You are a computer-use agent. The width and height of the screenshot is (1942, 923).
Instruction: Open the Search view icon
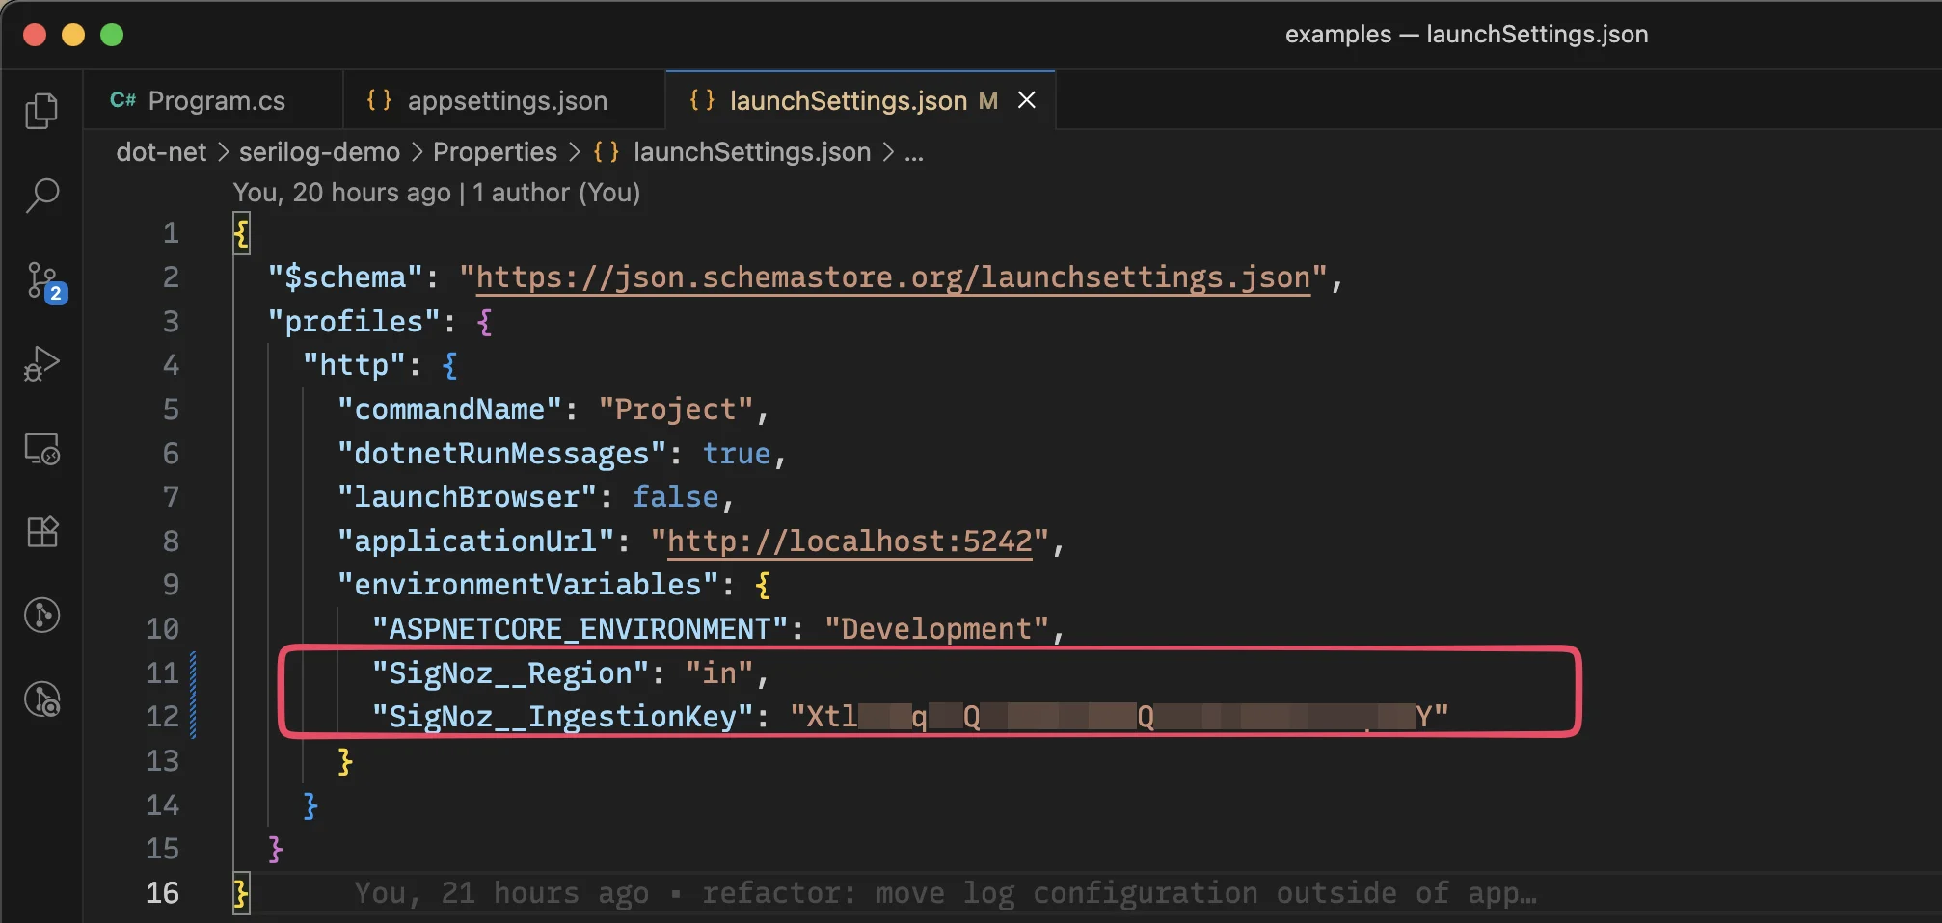[x=41, y=196]
